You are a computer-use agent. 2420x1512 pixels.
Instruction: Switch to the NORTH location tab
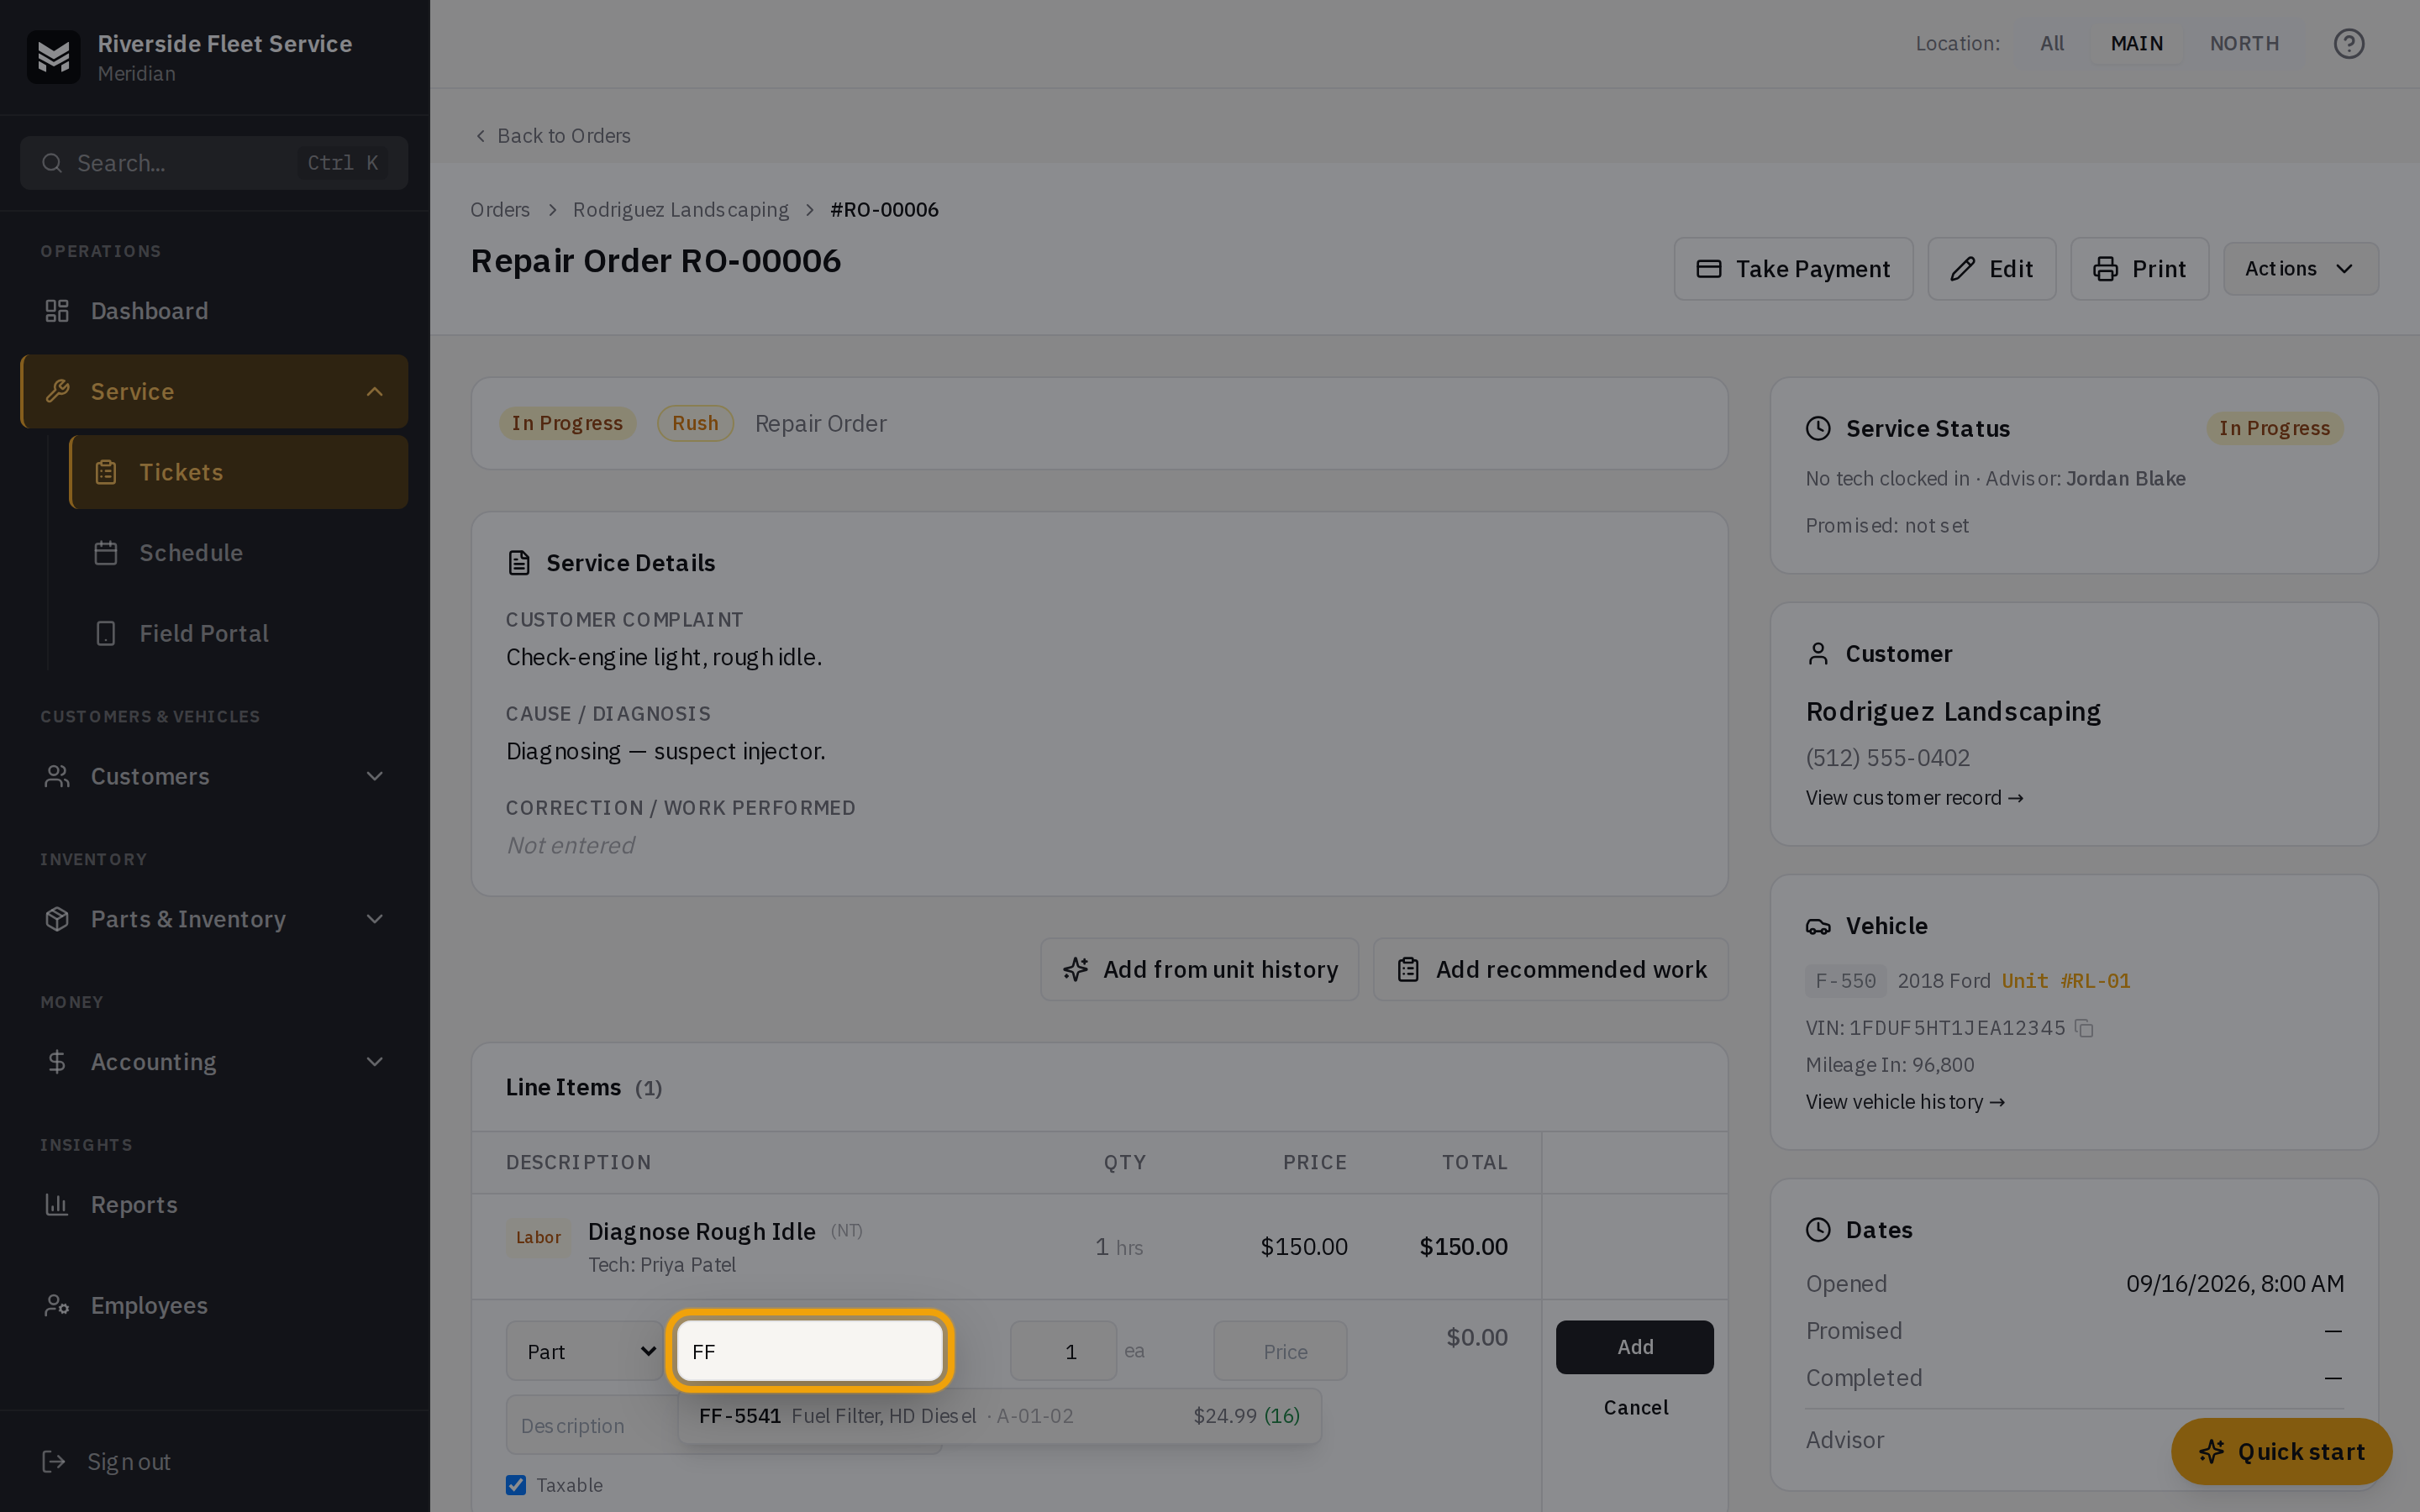click(x=2244, y=44)
